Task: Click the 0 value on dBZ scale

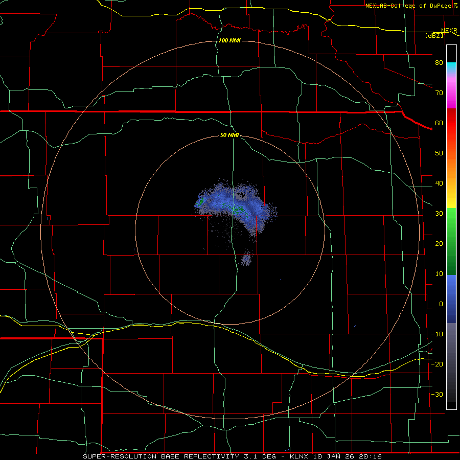Action: point(441,304)
